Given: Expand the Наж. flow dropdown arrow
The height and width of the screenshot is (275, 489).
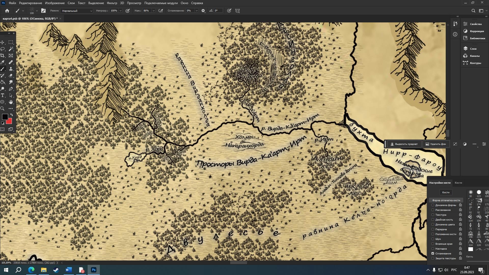Looking at the screenshot, I should click(x=153, y=11).
